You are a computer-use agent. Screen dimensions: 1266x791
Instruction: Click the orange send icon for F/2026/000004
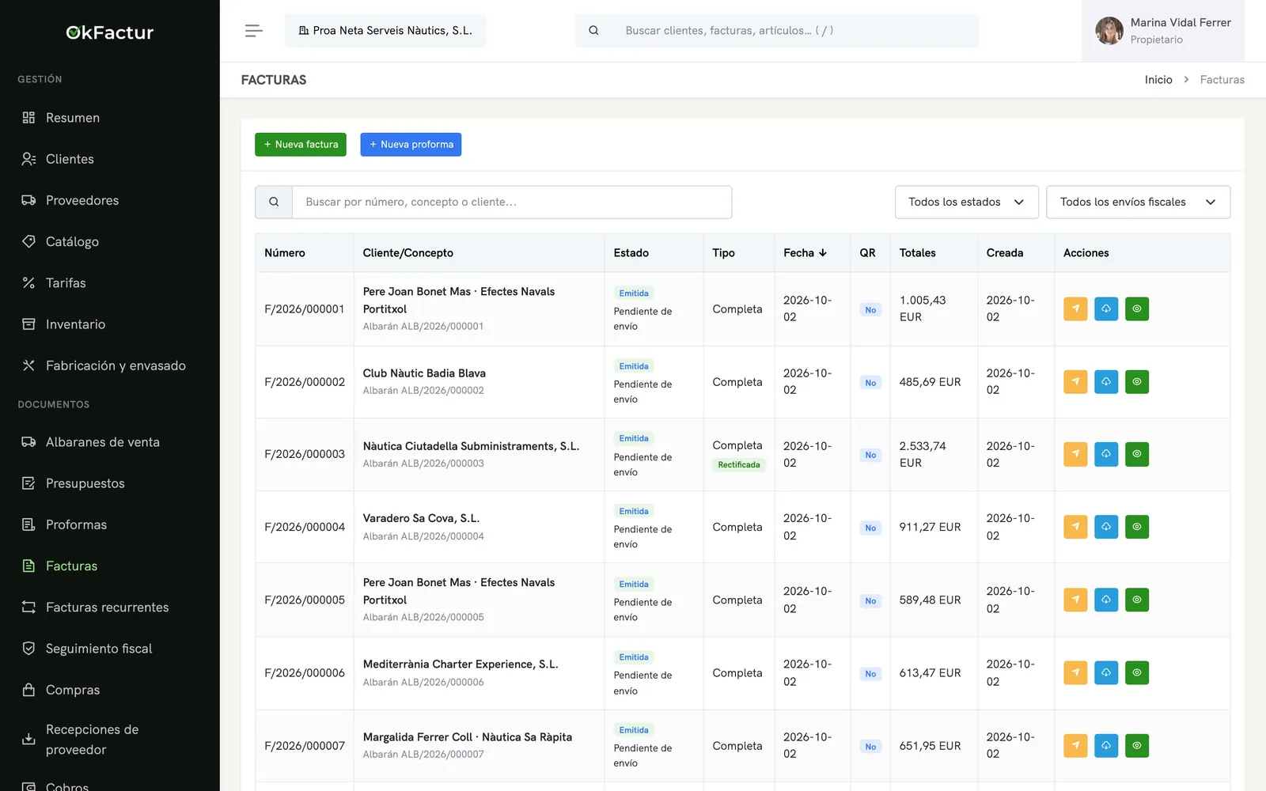pos(1075,527)
